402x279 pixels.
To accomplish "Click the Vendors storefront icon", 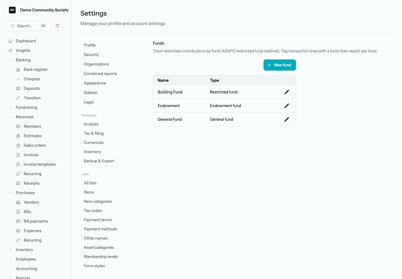I will (x=18, y=202).
